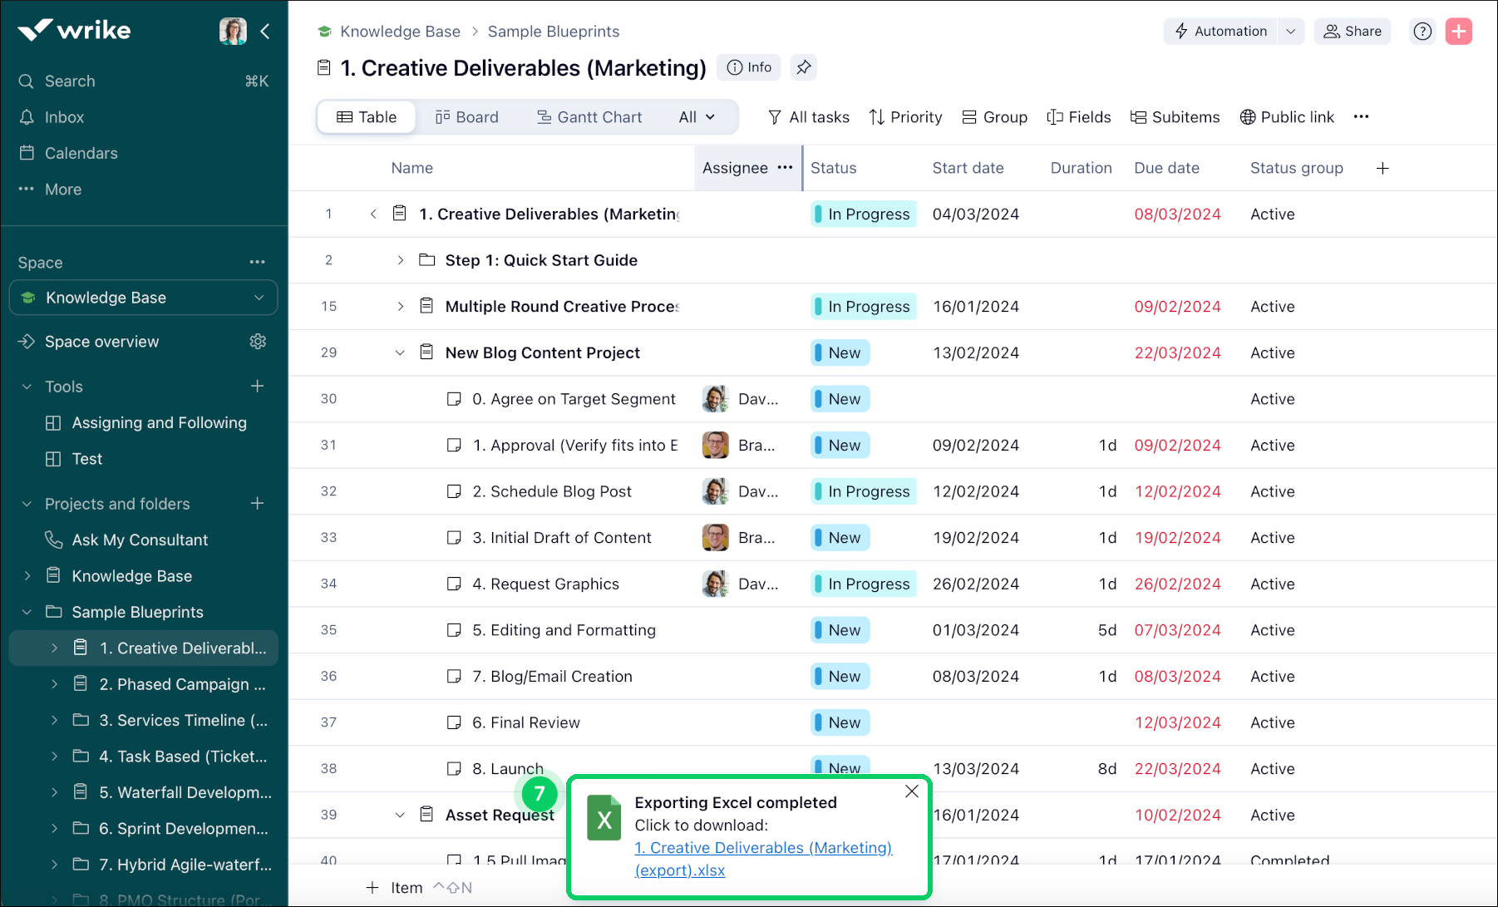
Task: Click the pin icon beside Info
Action: point(803,67)
